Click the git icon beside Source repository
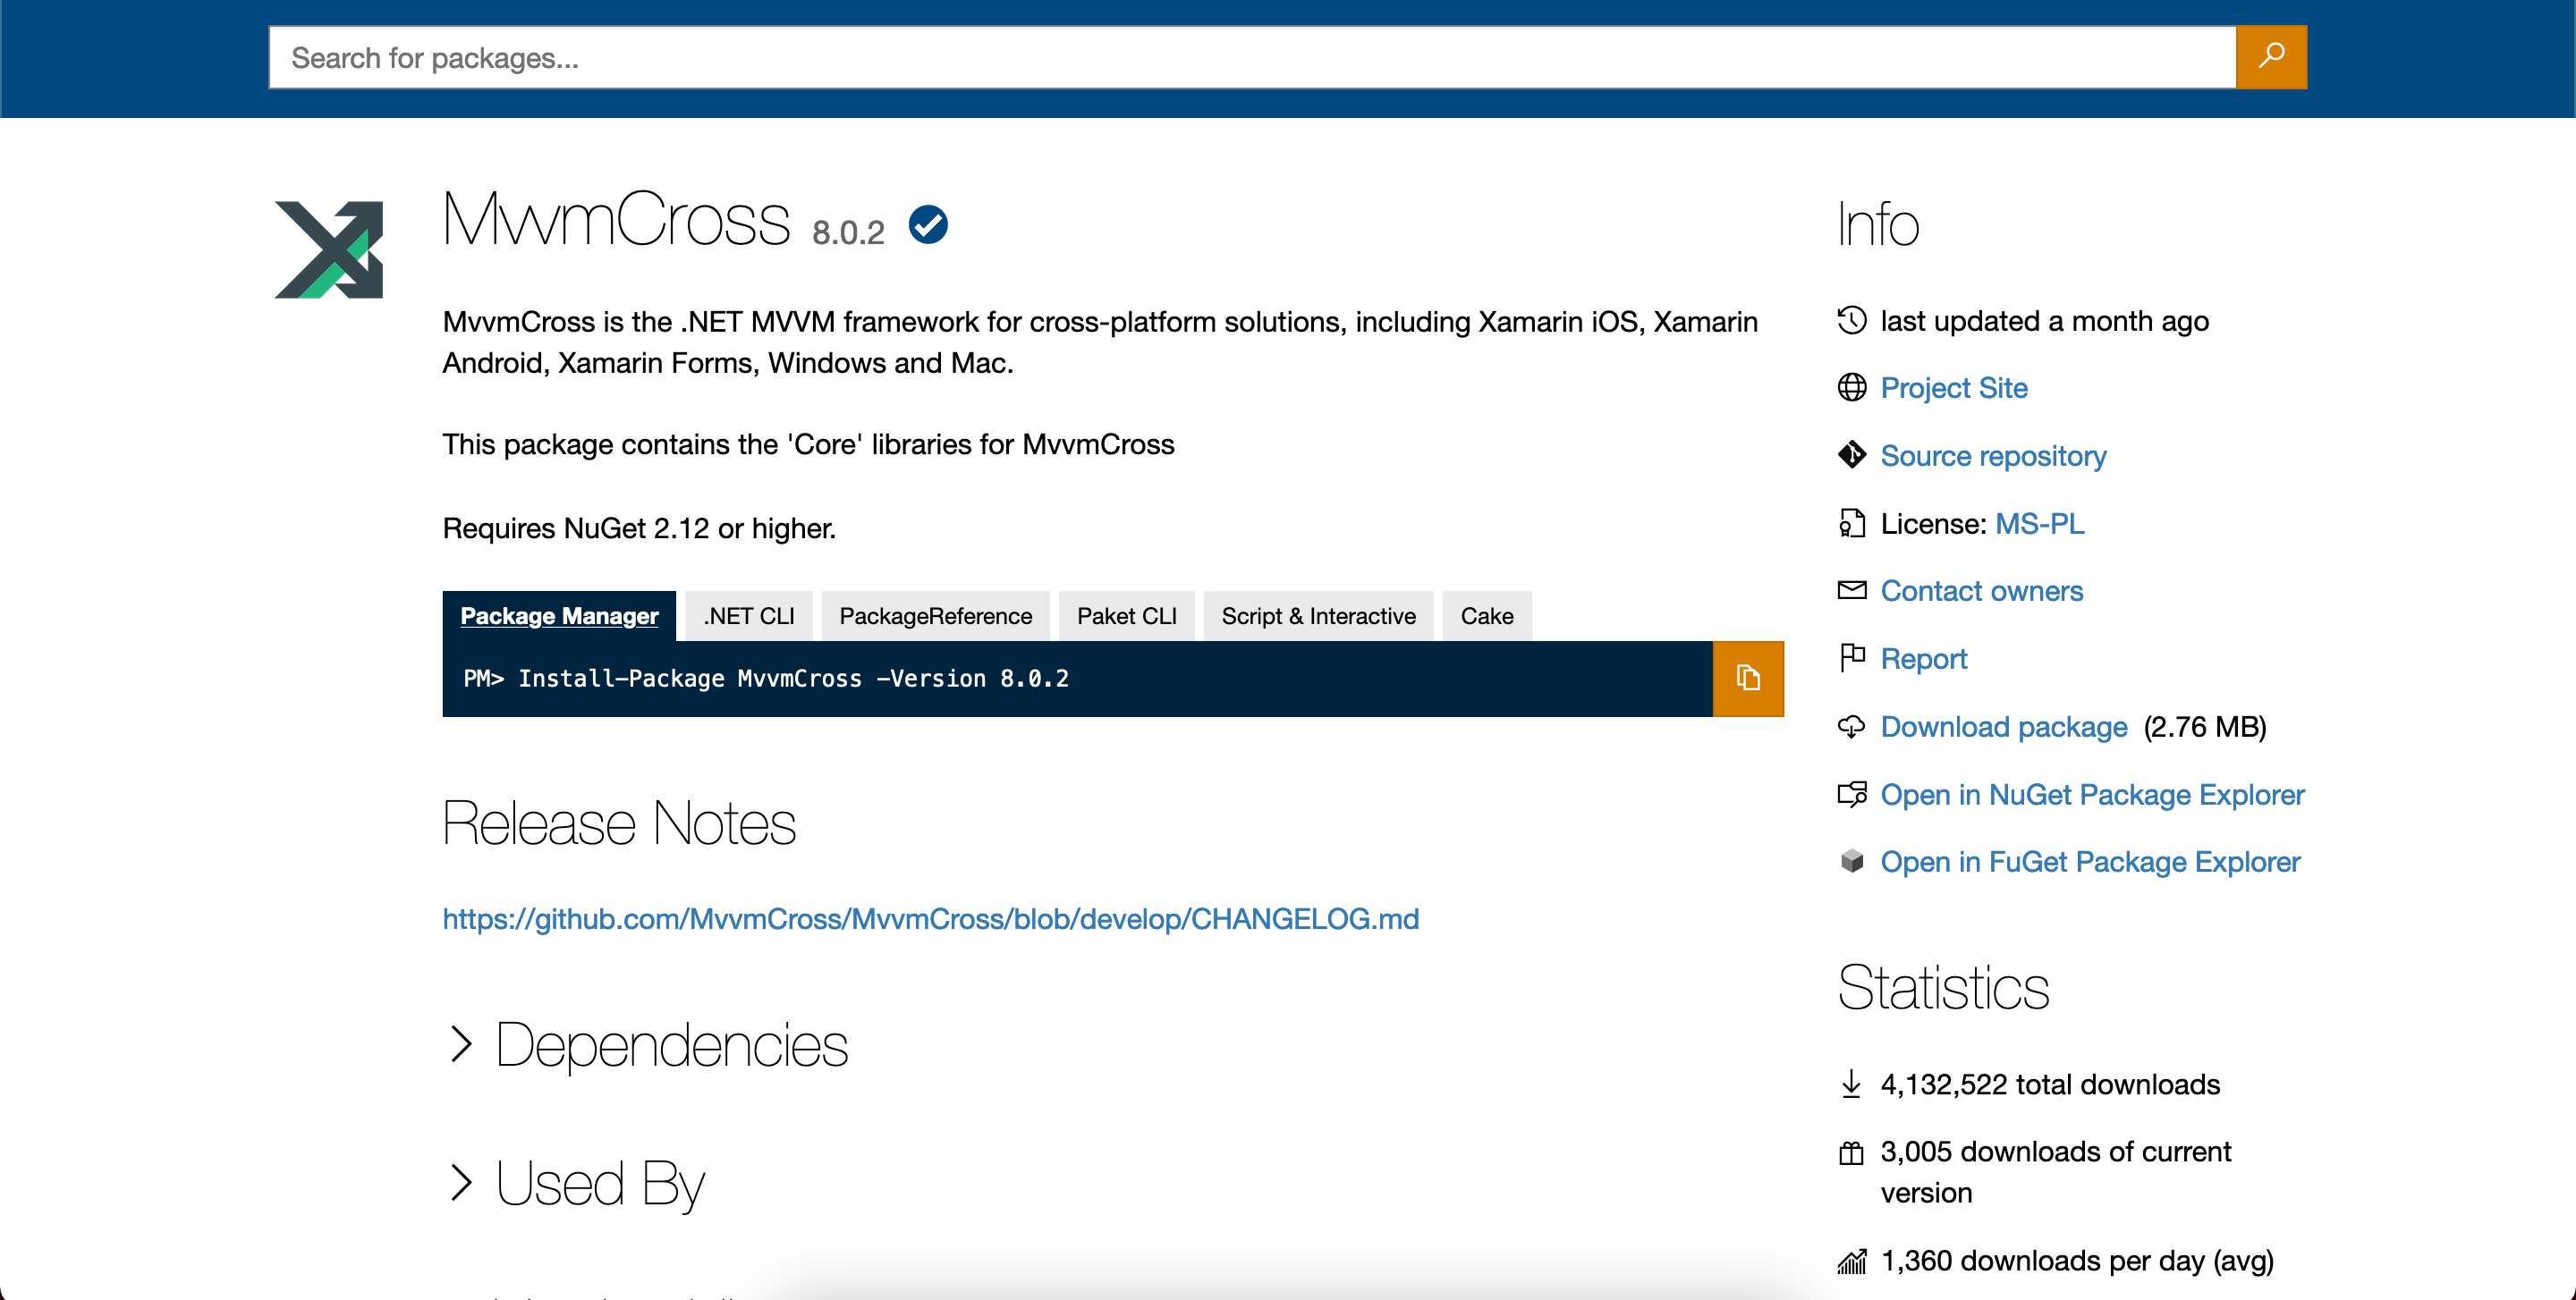 pos(1851,456)
